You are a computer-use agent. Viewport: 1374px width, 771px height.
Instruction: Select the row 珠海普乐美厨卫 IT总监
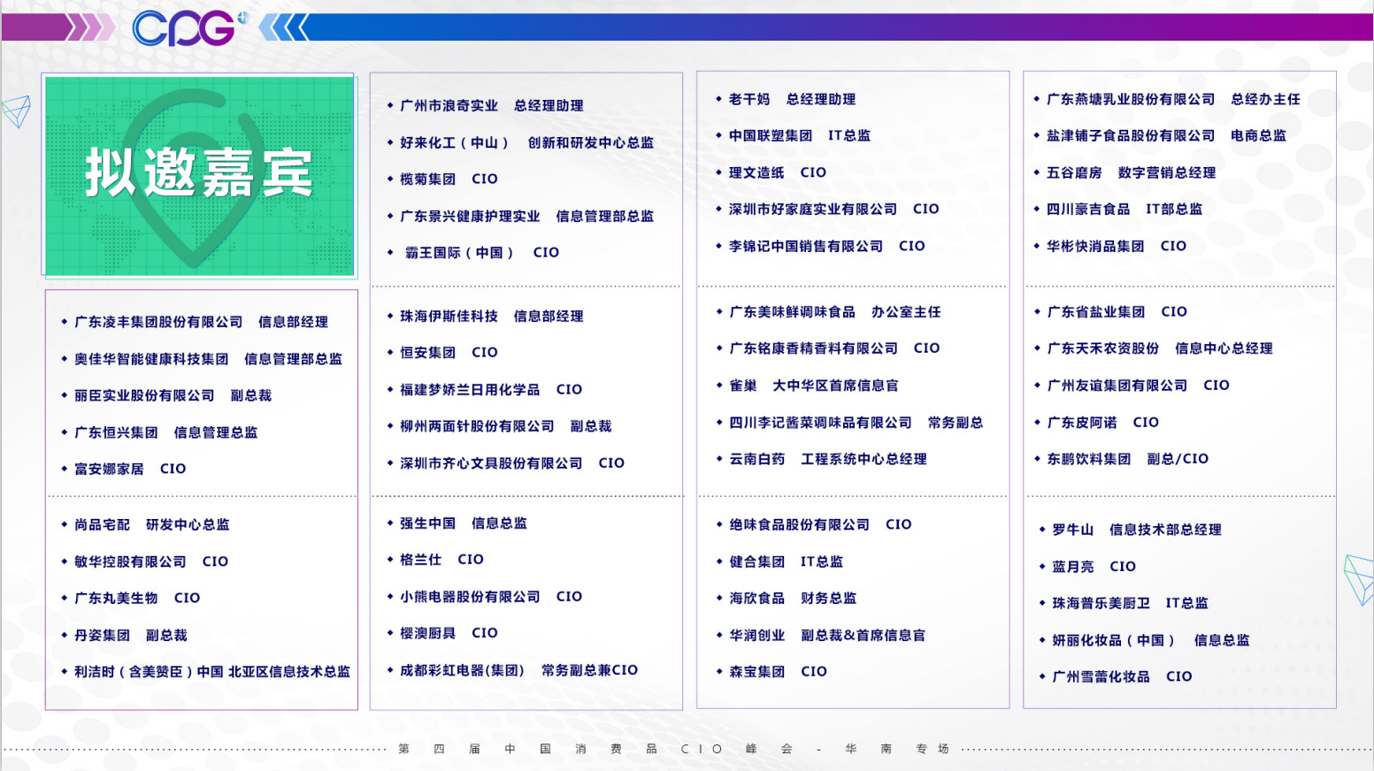click(1124, 603)
